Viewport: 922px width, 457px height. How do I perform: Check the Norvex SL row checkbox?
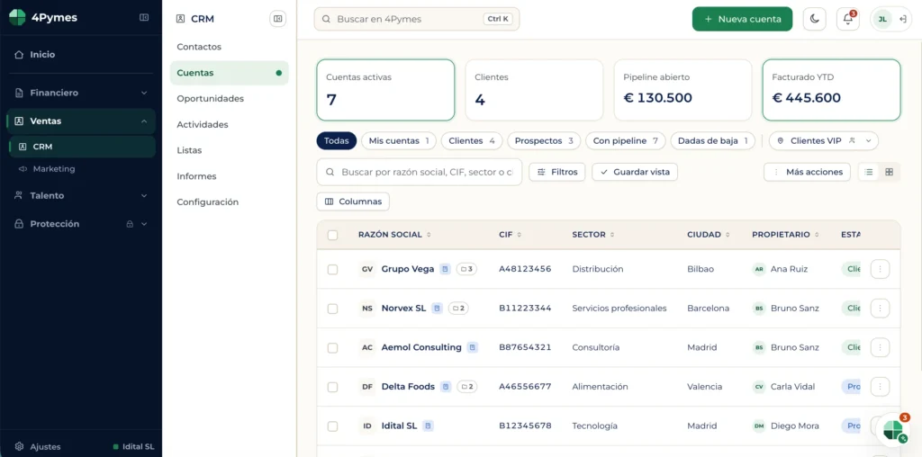[x=333, y=309]
